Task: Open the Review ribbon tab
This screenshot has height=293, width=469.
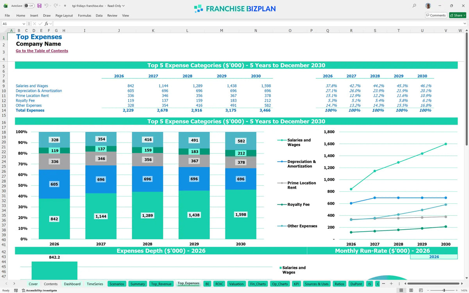Action: pyautogui.click(x=112, y=16)
